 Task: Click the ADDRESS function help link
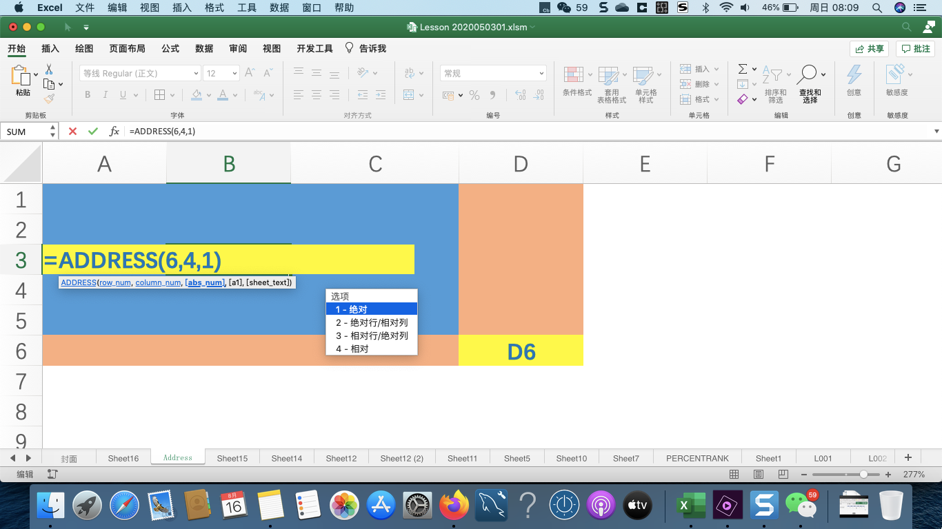79,282
